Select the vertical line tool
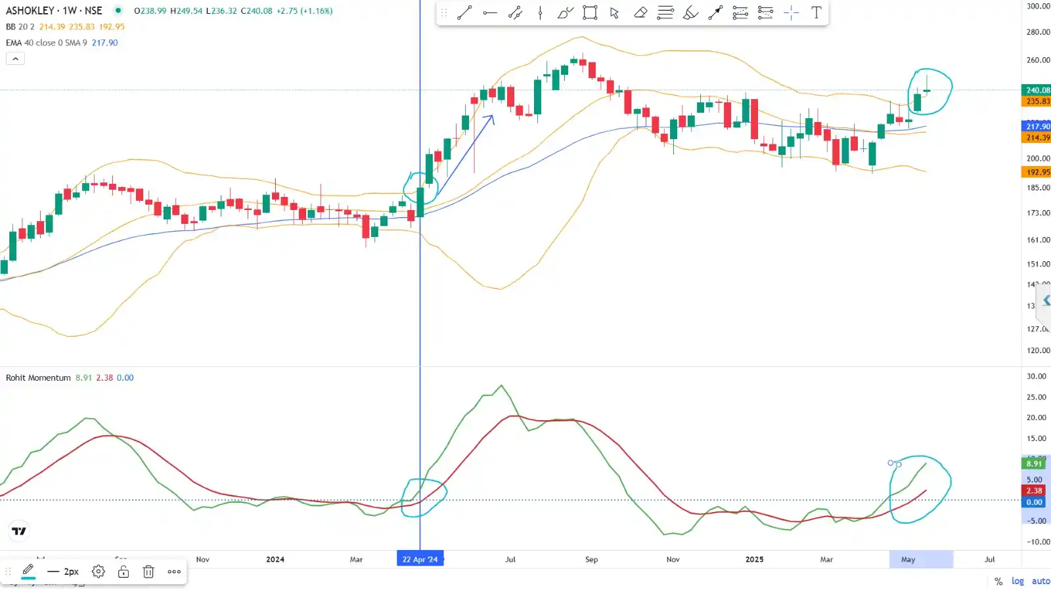Screen dimensions: 1051x594 coord(540,12)
